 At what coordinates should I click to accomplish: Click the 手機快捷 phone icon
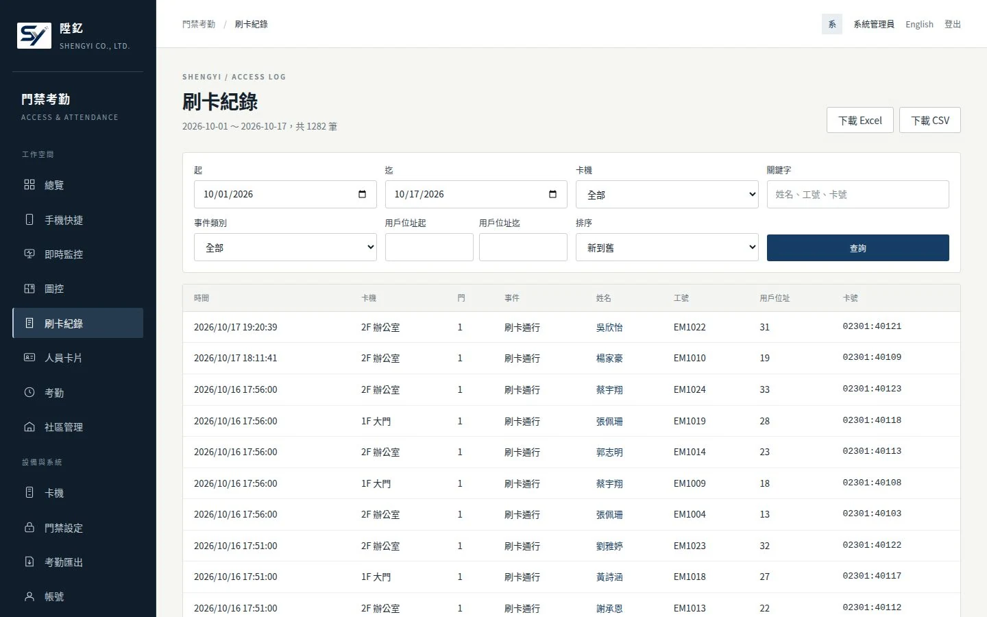tap(29, 219)
